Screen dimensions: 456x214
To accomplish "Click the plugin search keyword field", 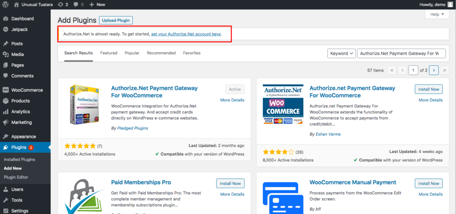I will pyautogui.click(x=401, y=53).
